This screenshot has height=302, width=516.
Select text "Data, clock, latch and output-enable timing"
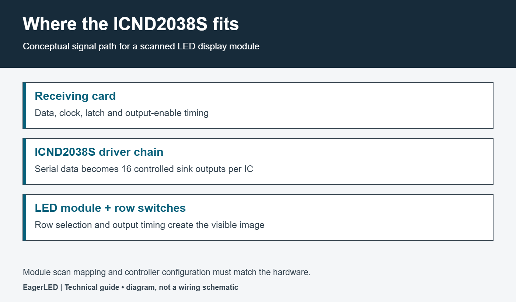coord(122,113)
